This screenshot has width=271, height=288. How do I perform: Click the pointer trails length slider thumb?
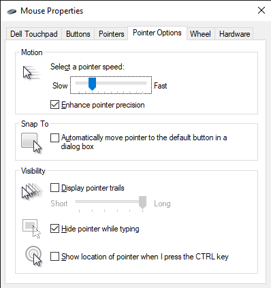pyautogui.click(x=142, y=202)
